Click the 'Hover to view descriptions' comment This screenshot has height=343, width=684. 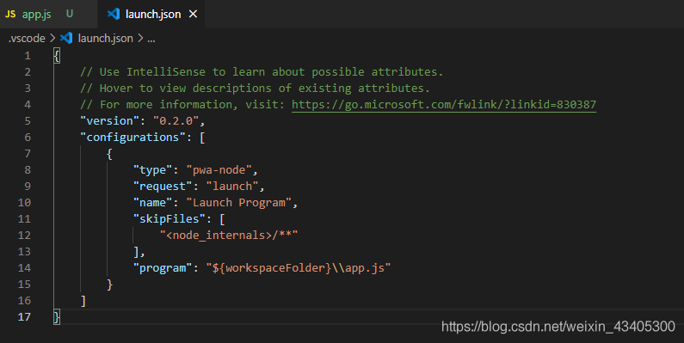click(256, 88)
